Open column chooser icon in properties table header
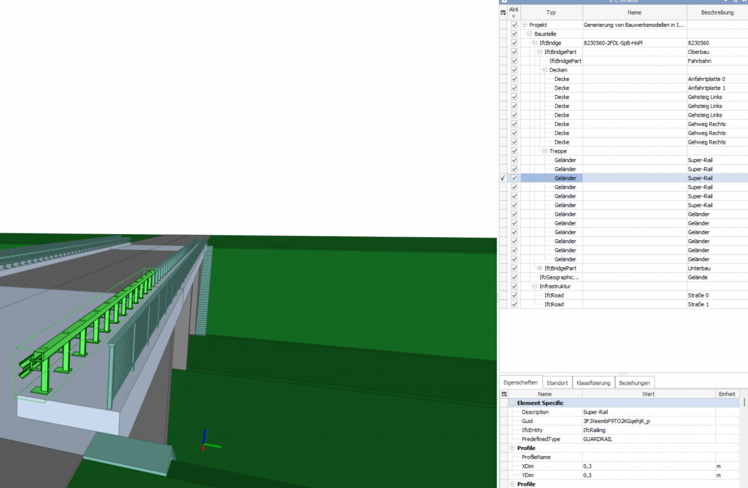The width and height of the screenshot is (748, 488). click(503, 394)
